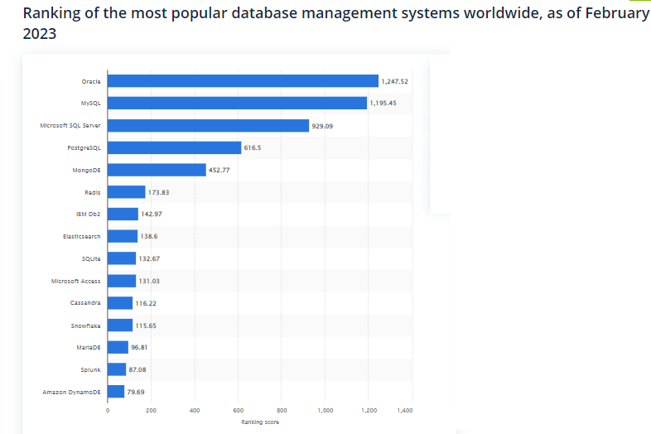Viewport: 651px width, 434px height.
Task: Click the 1,000 x-axis tick label
Action: click(325, 410)
